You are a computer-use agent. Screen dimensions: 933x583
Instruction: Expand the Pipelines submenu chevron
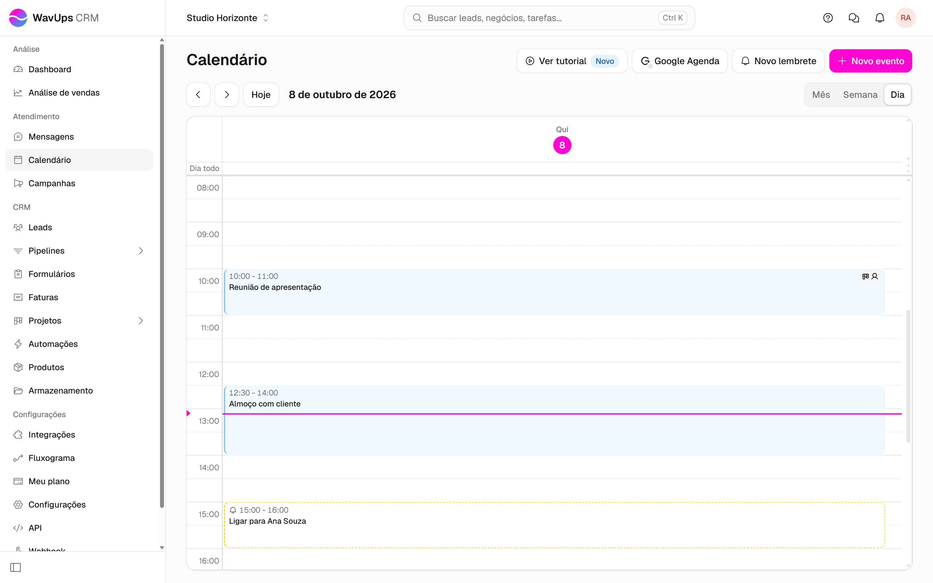click(x=141, y=251)
